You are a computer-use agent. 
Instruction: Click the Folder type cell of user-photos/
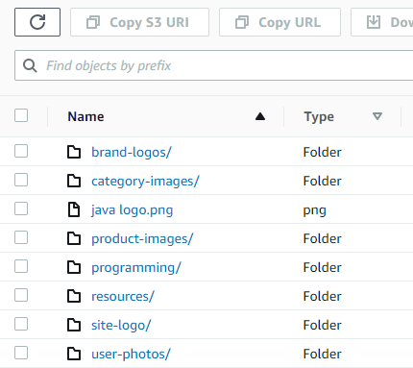click(x=323, y=354)
